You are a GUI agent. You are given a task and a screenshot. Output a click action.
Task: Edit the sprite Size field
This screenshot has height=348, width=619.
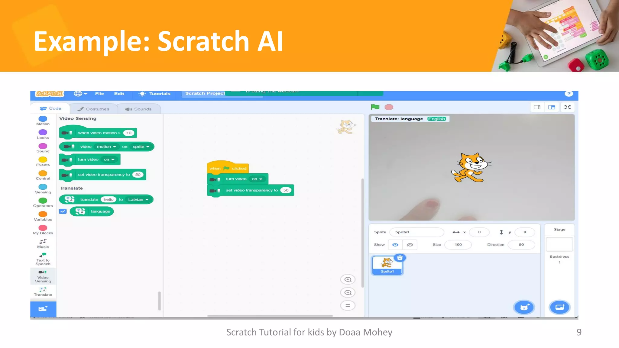[x=458, y=245]
